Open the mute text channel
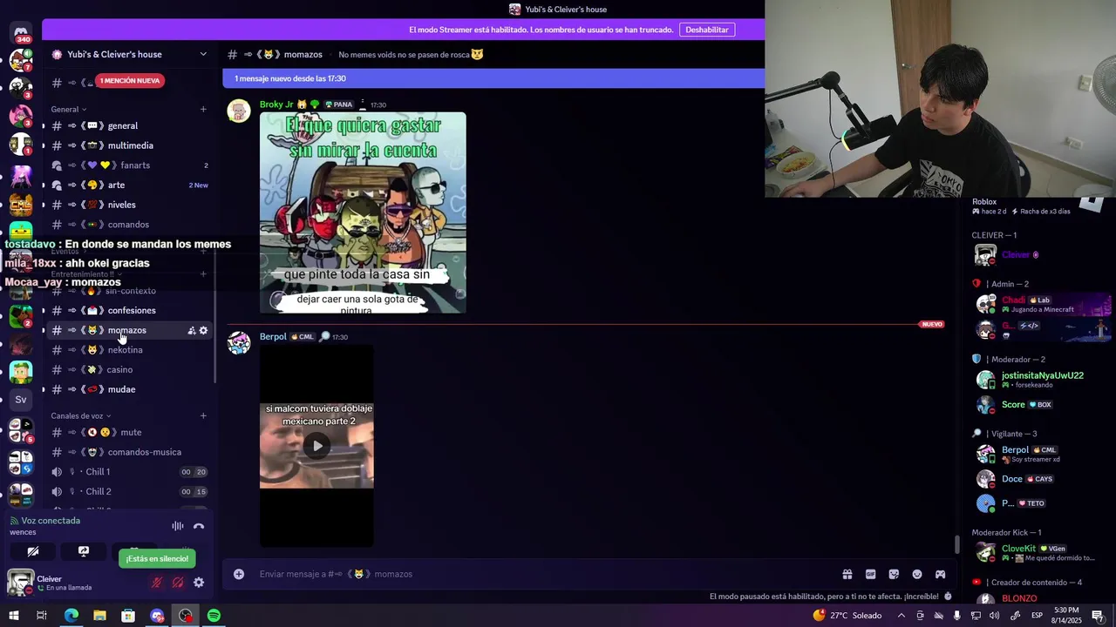 (128, 432)
